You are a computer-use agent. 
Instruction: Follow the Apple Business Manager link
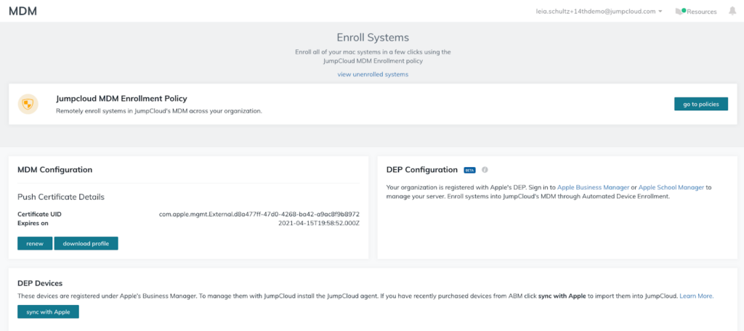tap(593, 187)
